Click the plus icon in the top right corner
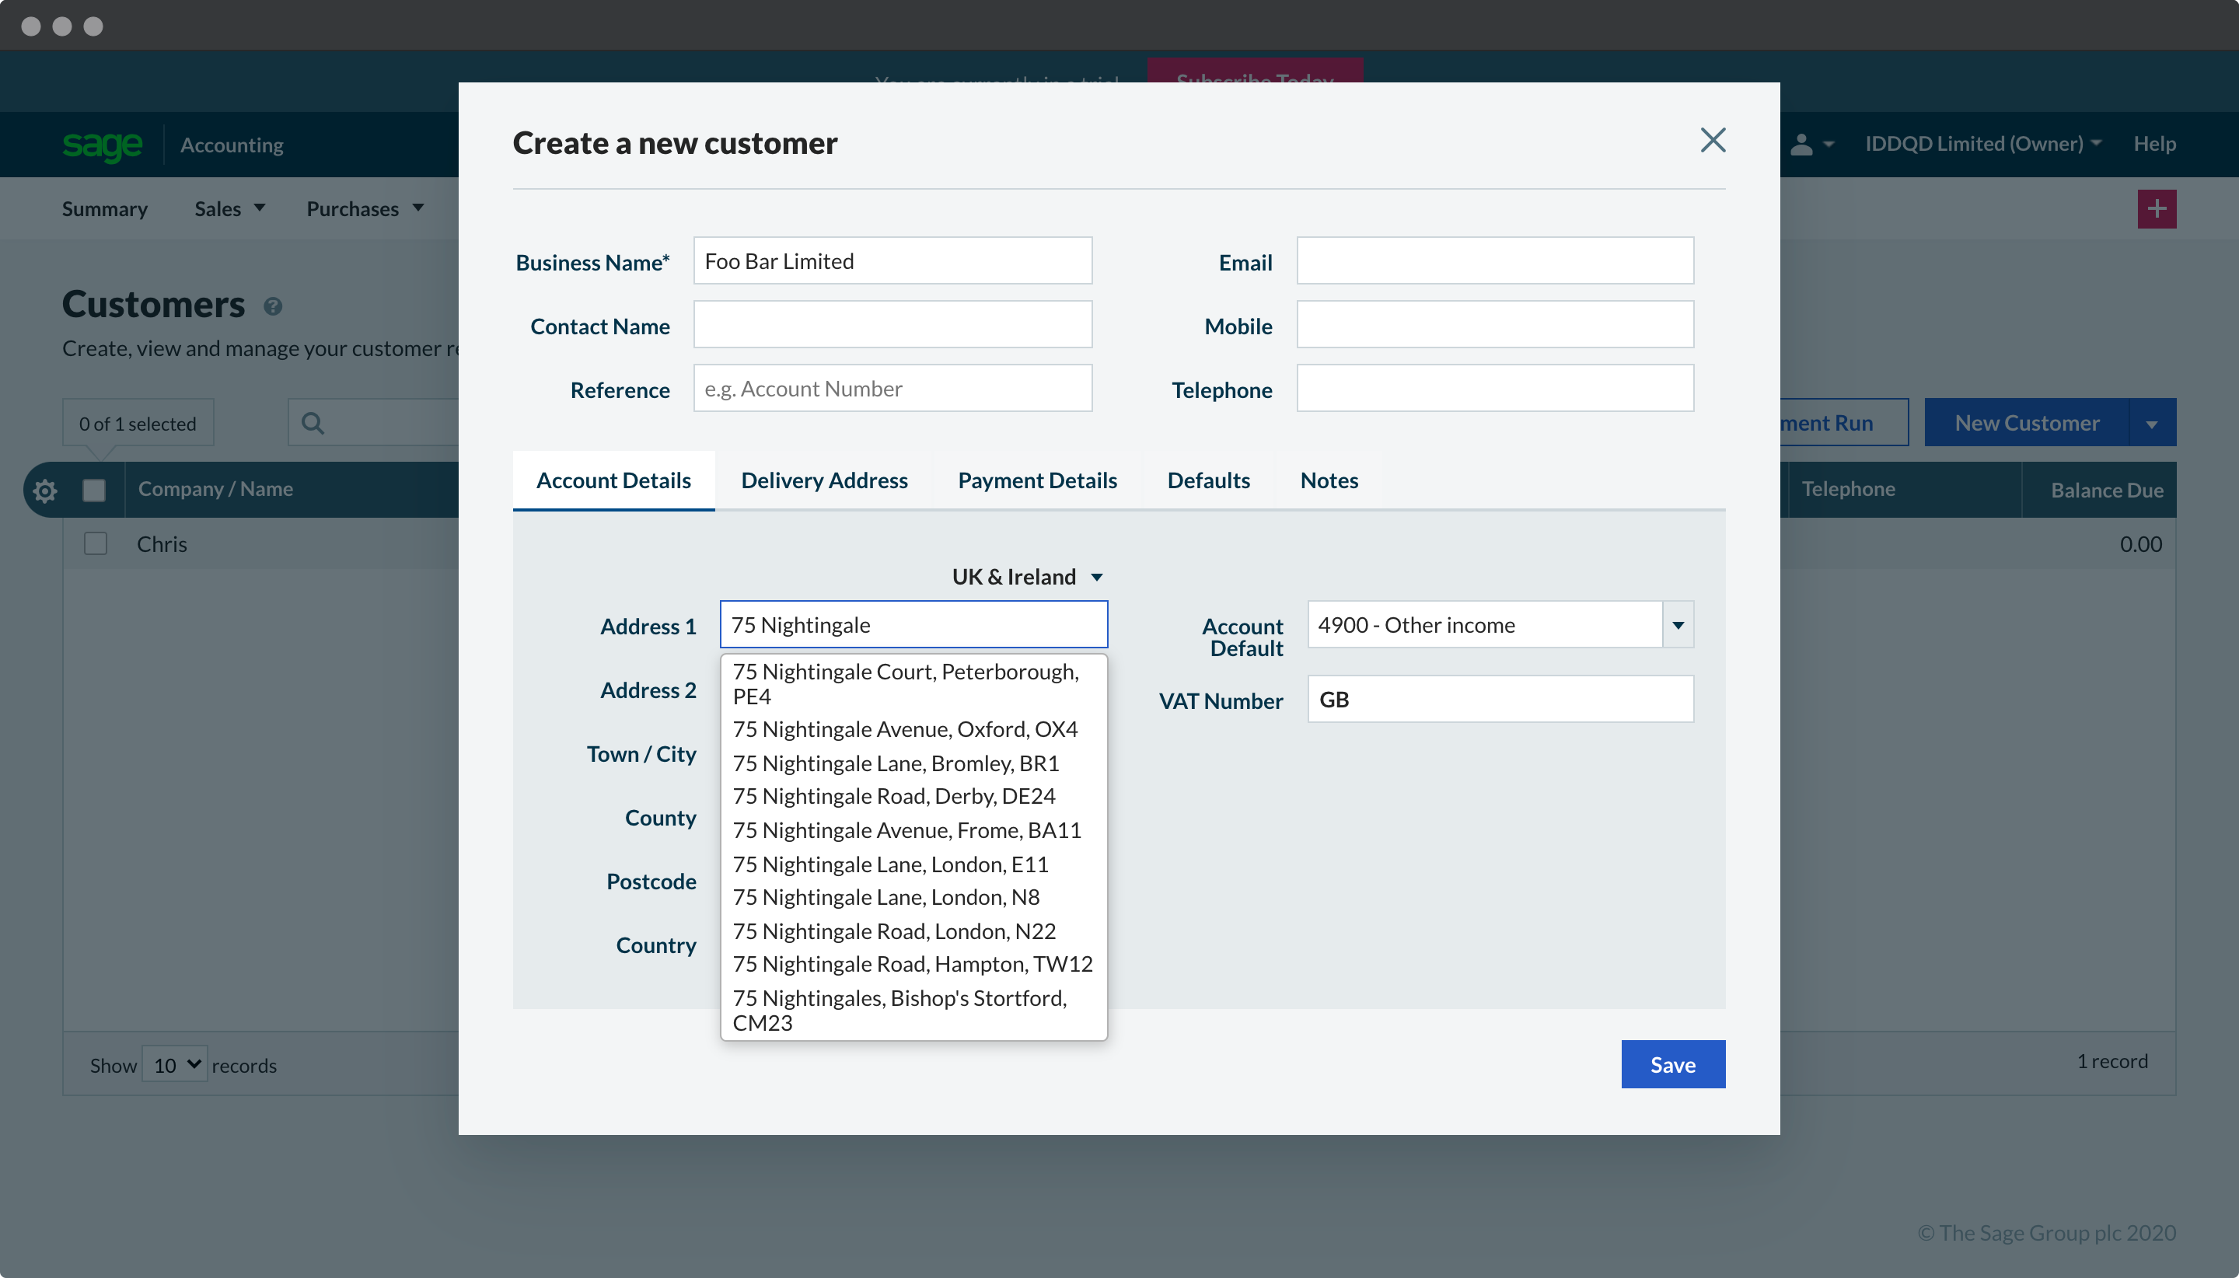The image size is (2239, 1278). click(x=2156, y=209)
